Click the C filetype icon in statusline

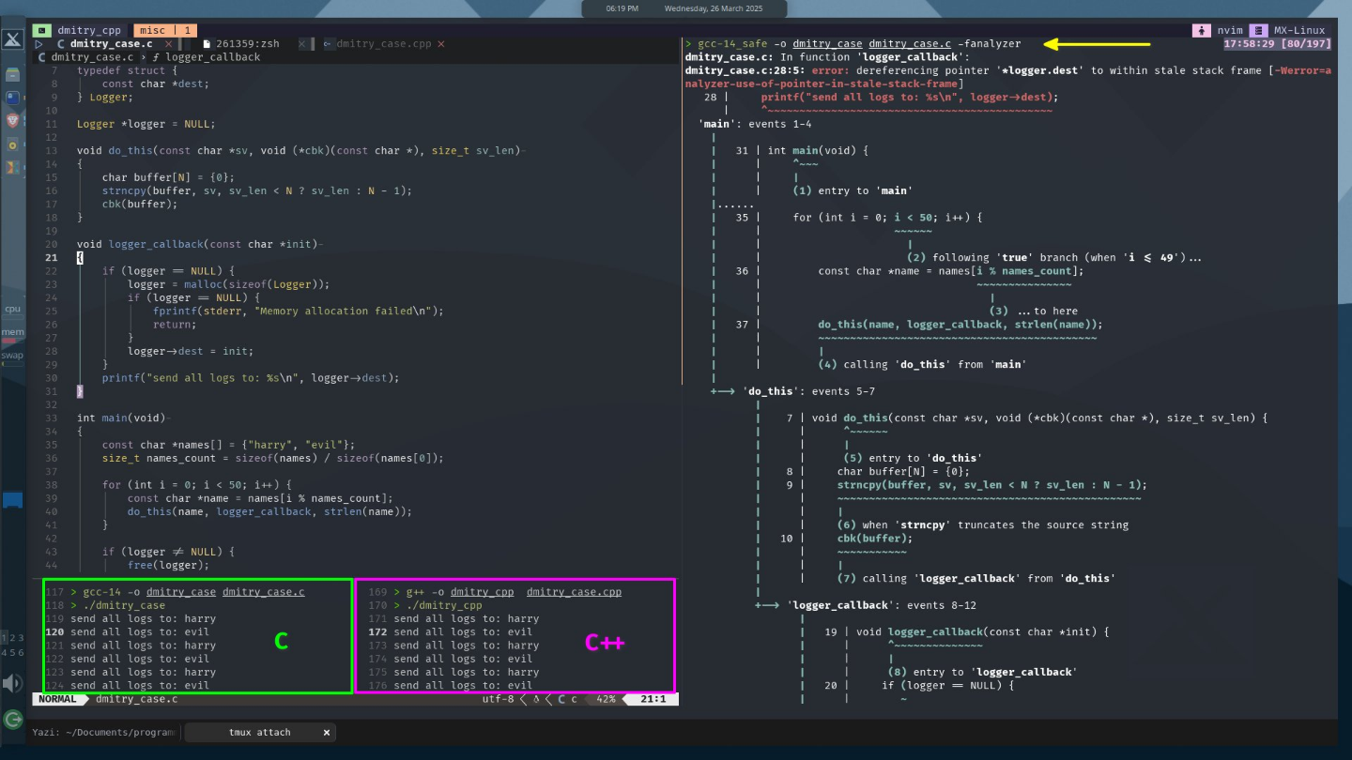click(561, 699)
